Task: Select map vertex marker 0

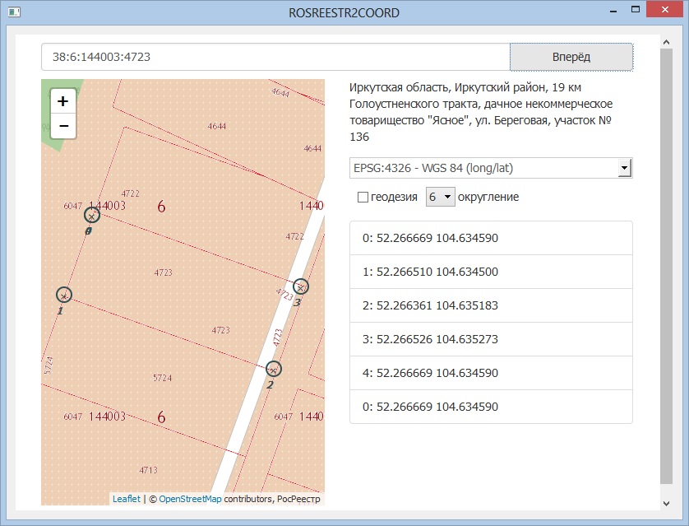Action: pyautogui.click(x=92, y=215)
